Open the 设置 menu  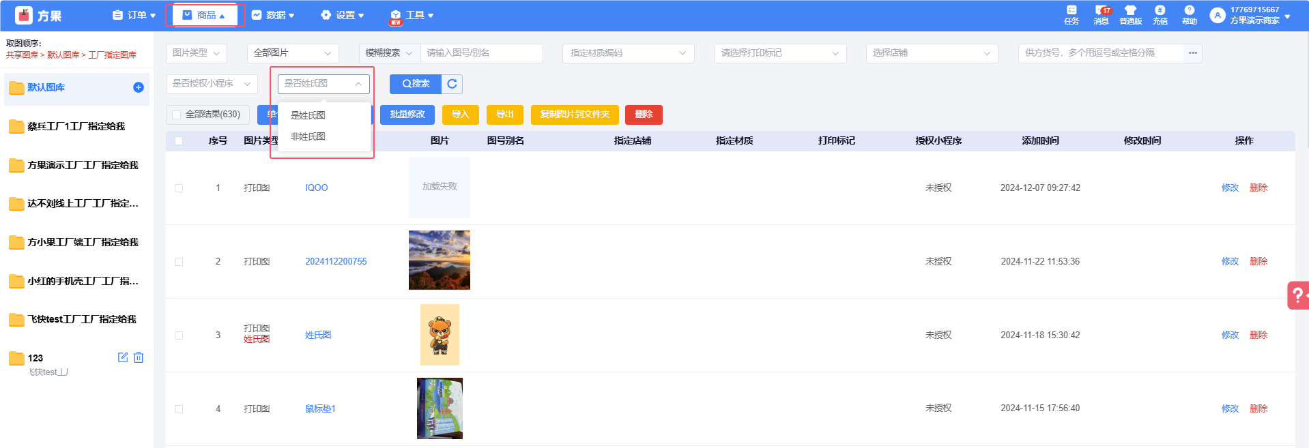point(343,15)
